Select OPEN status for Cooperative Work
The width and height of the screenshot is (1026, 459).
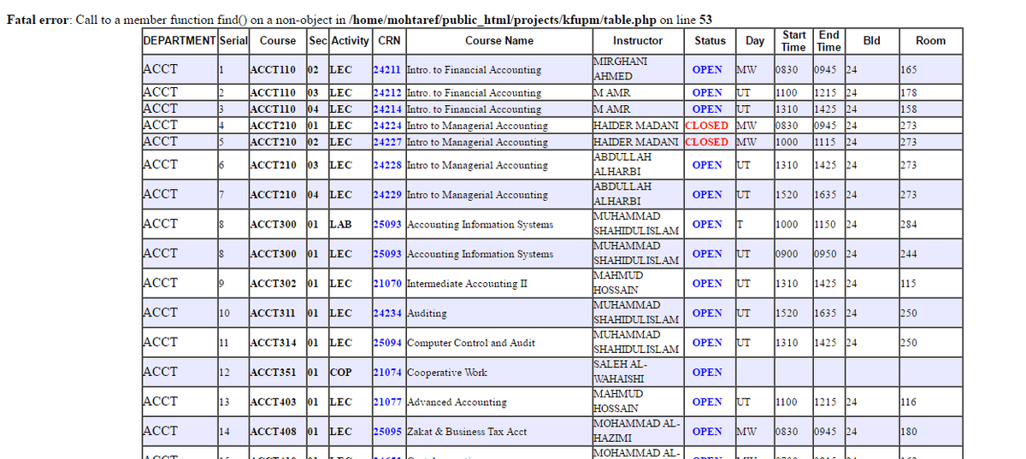[x=707, y=373]
